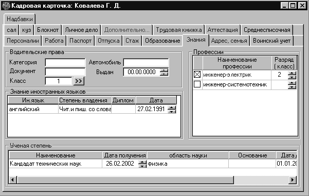Decrease разряд for инженер-системотехник
The height and width of the screenshot is (196, 309).
[292, 87]
